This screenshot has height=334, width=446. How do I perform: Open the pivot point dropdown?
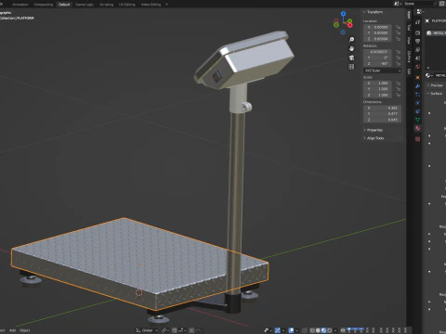pyautogui.click(x=165, y=330)
